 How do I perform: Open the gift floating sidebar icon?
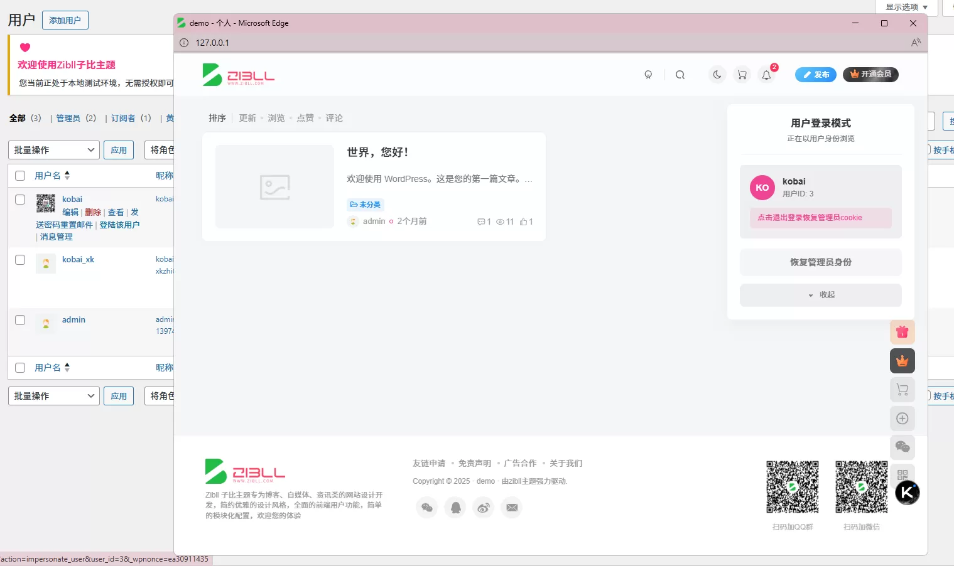[903, 331]
